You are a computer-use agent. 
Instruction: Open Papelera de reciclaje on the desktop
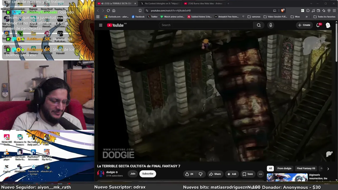(33, 169)
